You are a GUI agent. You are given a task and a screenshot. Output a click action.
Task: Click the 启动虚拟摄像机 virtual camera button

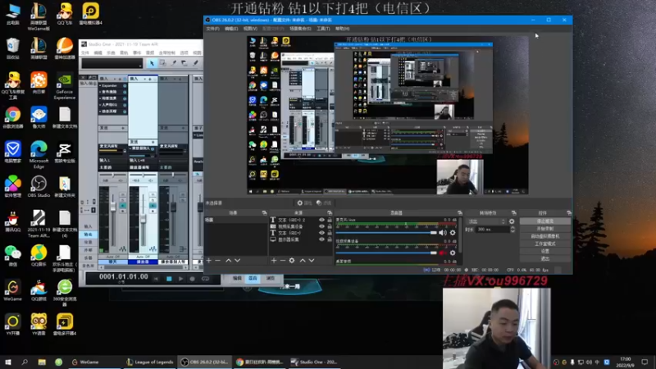coord(544,236)
